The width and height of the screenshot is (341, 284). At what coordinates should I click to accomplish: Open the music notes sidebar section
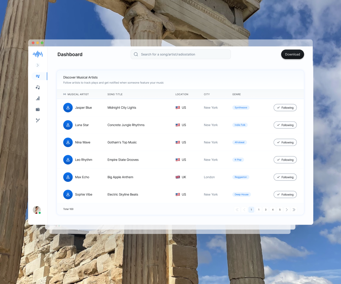(x=38, y=87)
